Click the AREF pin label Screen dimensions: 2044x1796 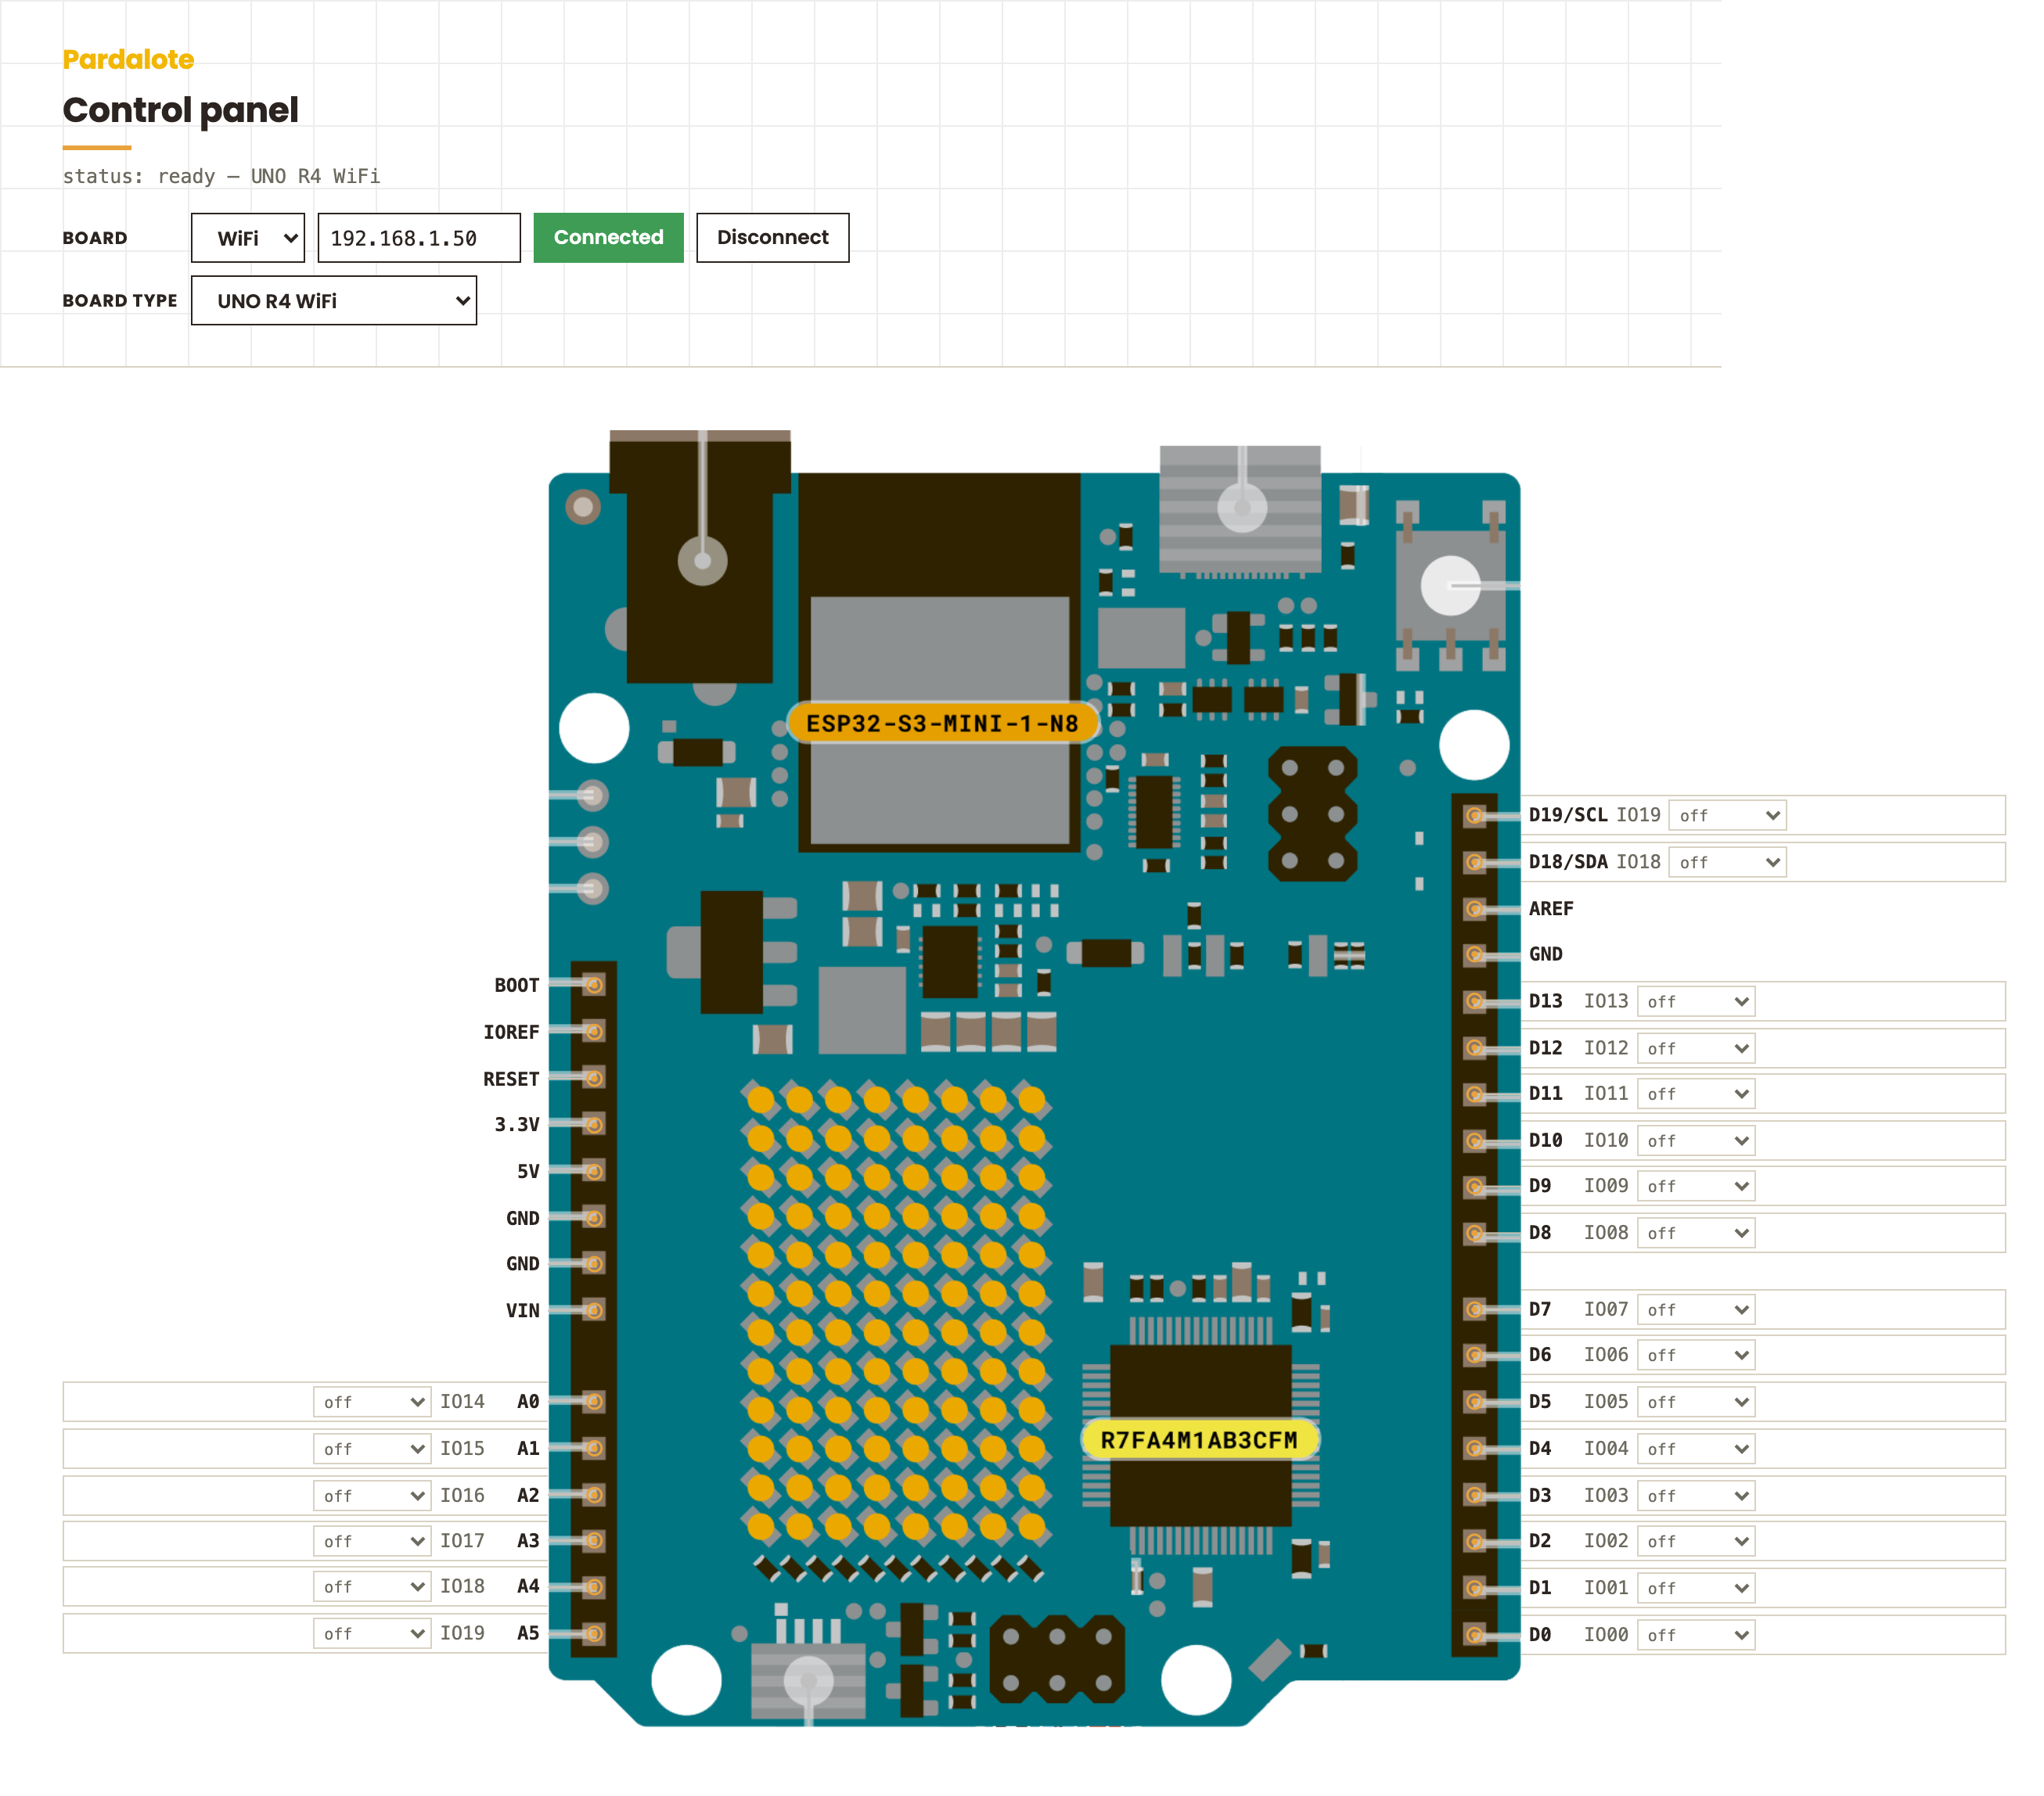[x=1551, y=908]
